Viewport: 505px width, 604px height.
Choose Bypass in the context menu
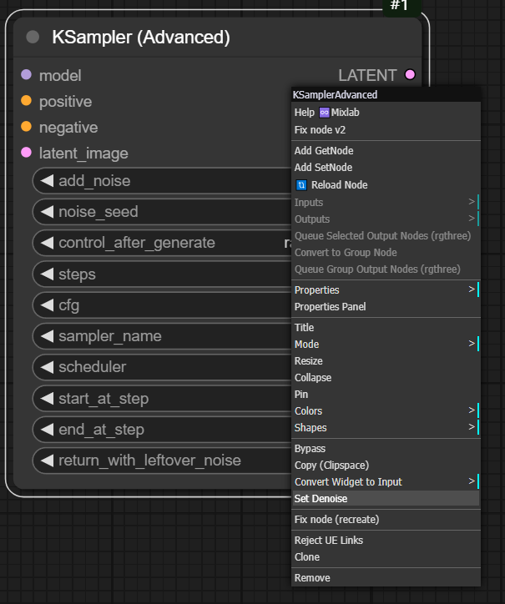[x=311, y=449]
